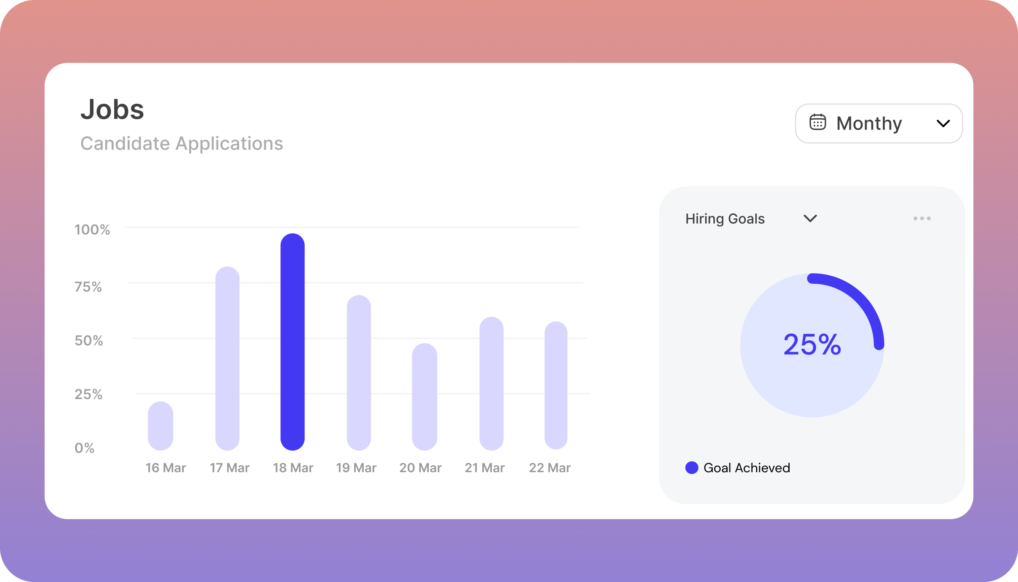This screenshot has height=582, width=1018.
Task: Click the 20 Mar bar
Action: point(424,396)
